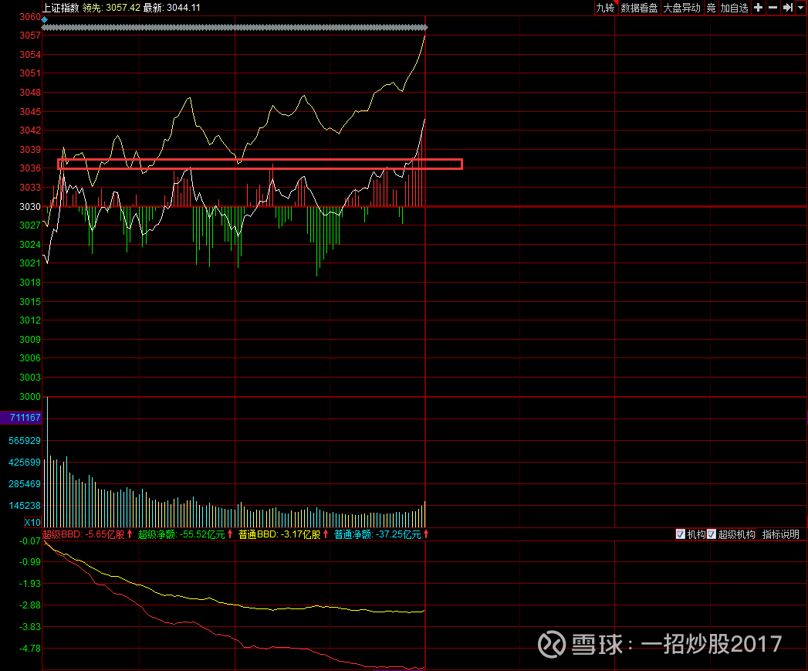808x671 pixels.
Task: Toggle the 机构 checkbox
Action: (x=680, y=534)
